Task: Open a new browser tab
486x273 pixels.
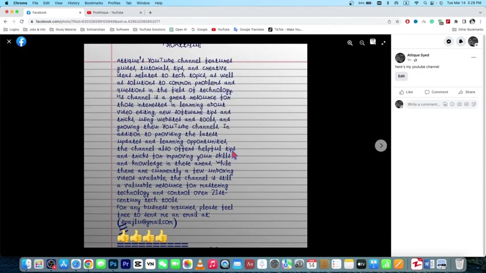Action: [x=150, y=13]
